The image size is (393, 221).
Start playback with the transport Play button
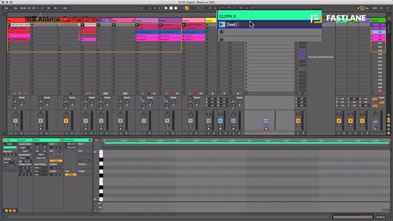pyautogui.click(x=166, y=8)
